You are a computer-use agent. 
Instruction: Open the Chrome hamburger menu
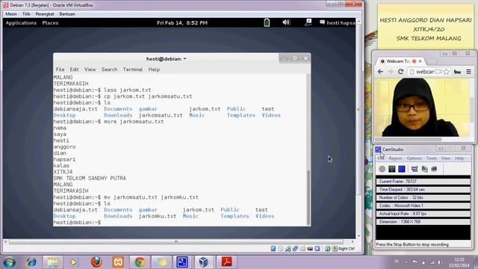(x=468, y=72)
